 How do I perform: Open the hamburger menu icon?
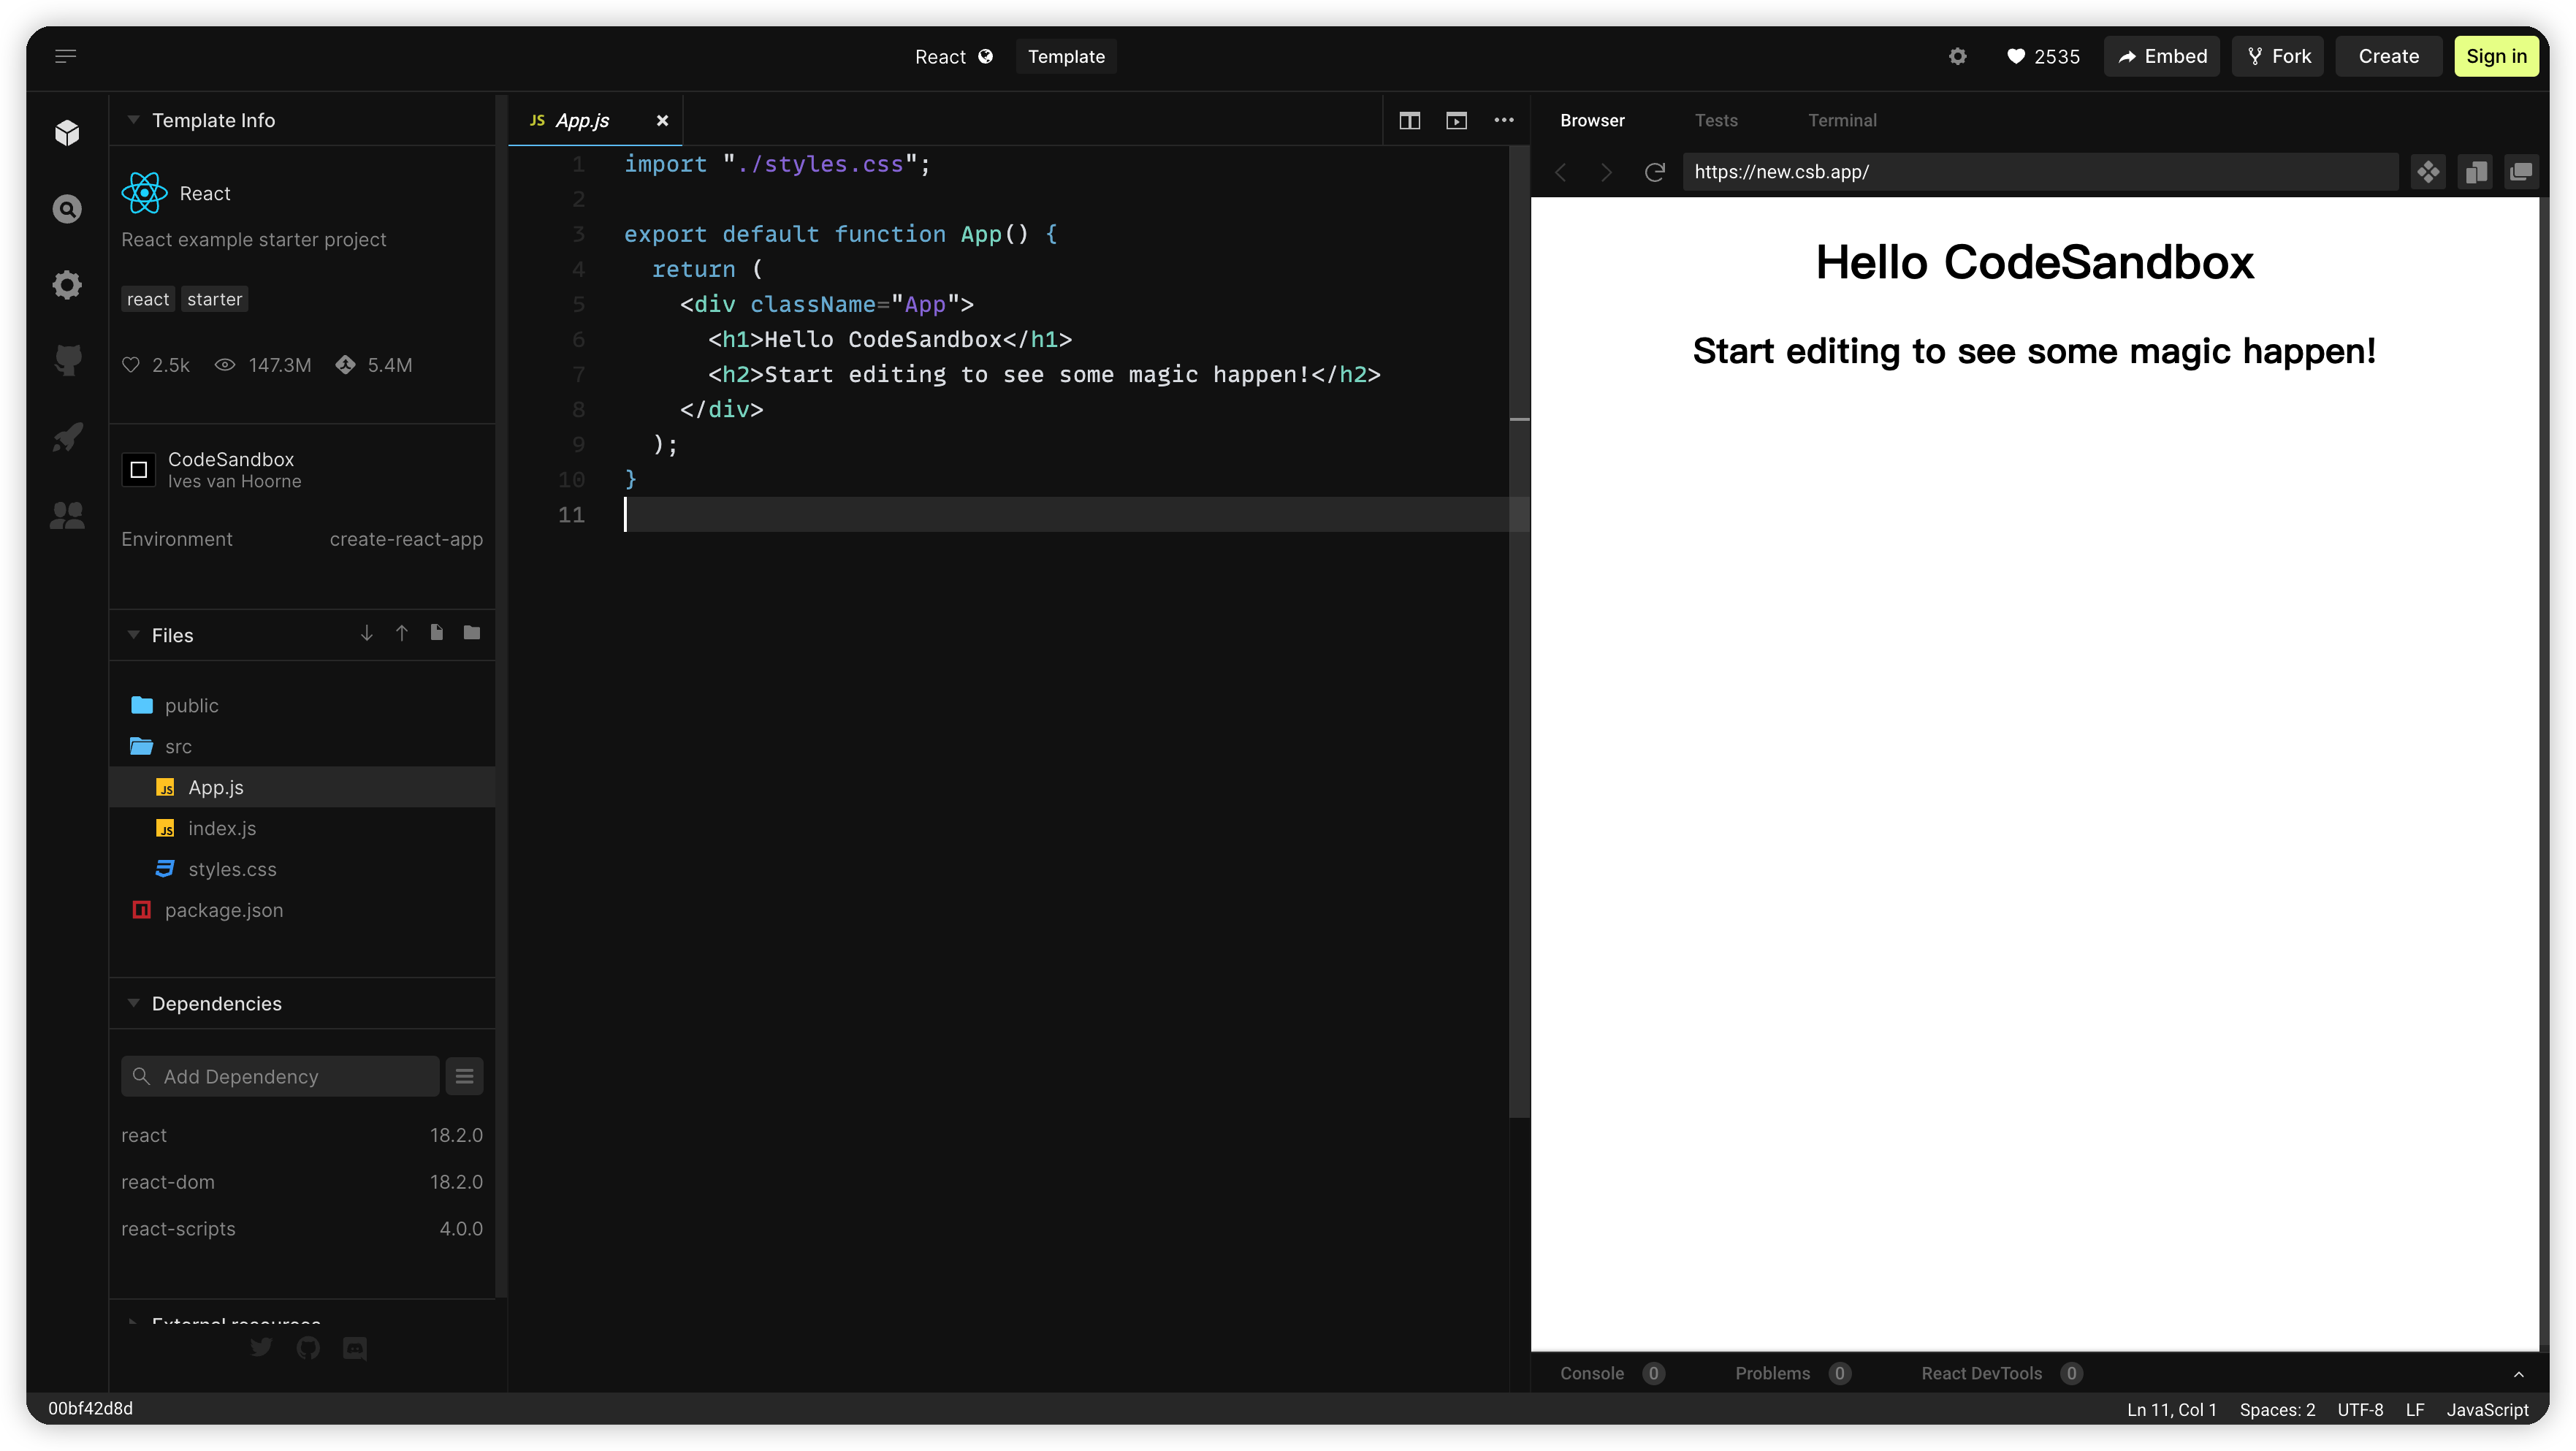point(66,56)
